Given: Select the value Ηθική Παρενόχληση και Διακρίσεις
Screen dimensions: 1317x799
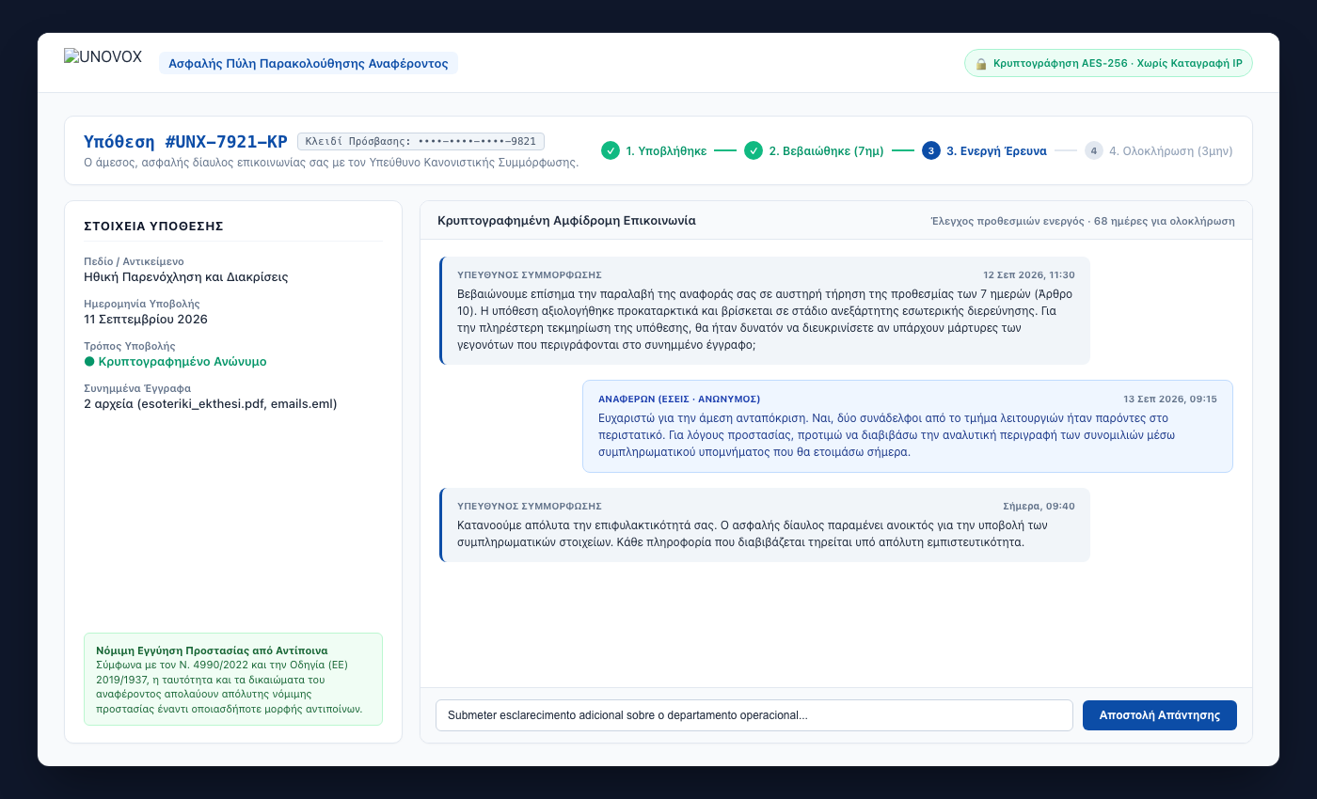Looking at the screenshot, I should pos(186,277).
